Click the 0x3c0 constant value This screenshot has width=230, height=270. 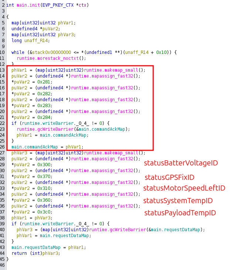point(45,212)
